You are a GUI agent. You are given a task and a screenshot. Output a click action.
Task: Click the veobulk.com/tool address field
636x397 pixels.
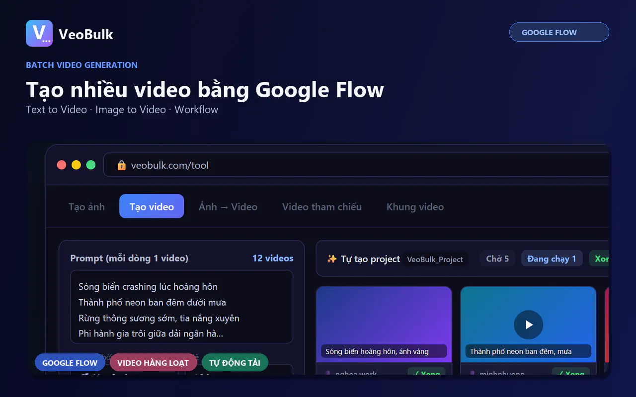[x=356, y=165]
